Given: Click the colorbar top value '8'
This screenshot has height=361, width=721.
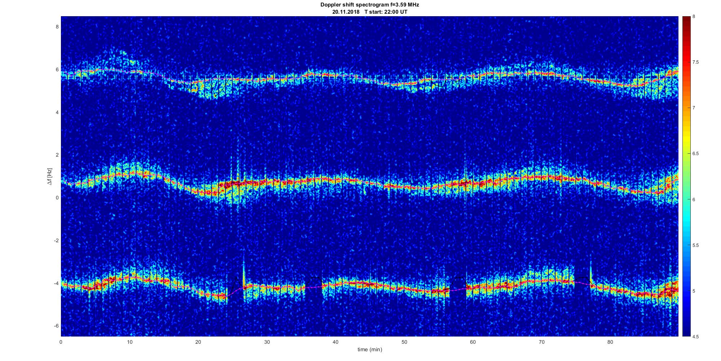Looking at the screenshot, I should tap(694, 17).
